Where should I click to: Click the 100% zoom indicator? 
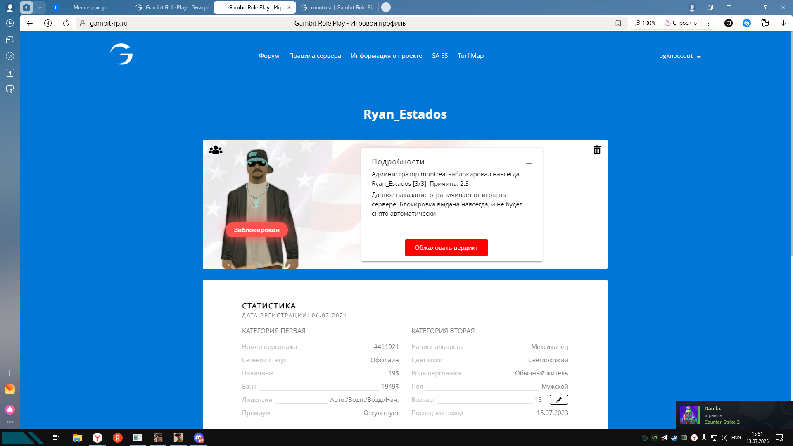645,23
